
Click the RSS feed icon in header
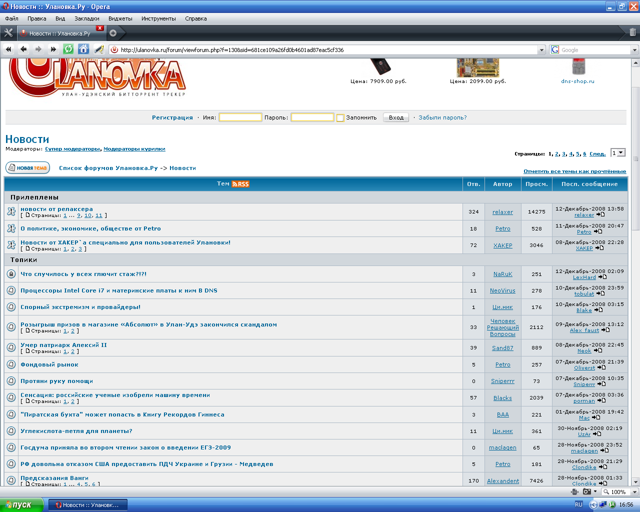click(x=240, y=184)
